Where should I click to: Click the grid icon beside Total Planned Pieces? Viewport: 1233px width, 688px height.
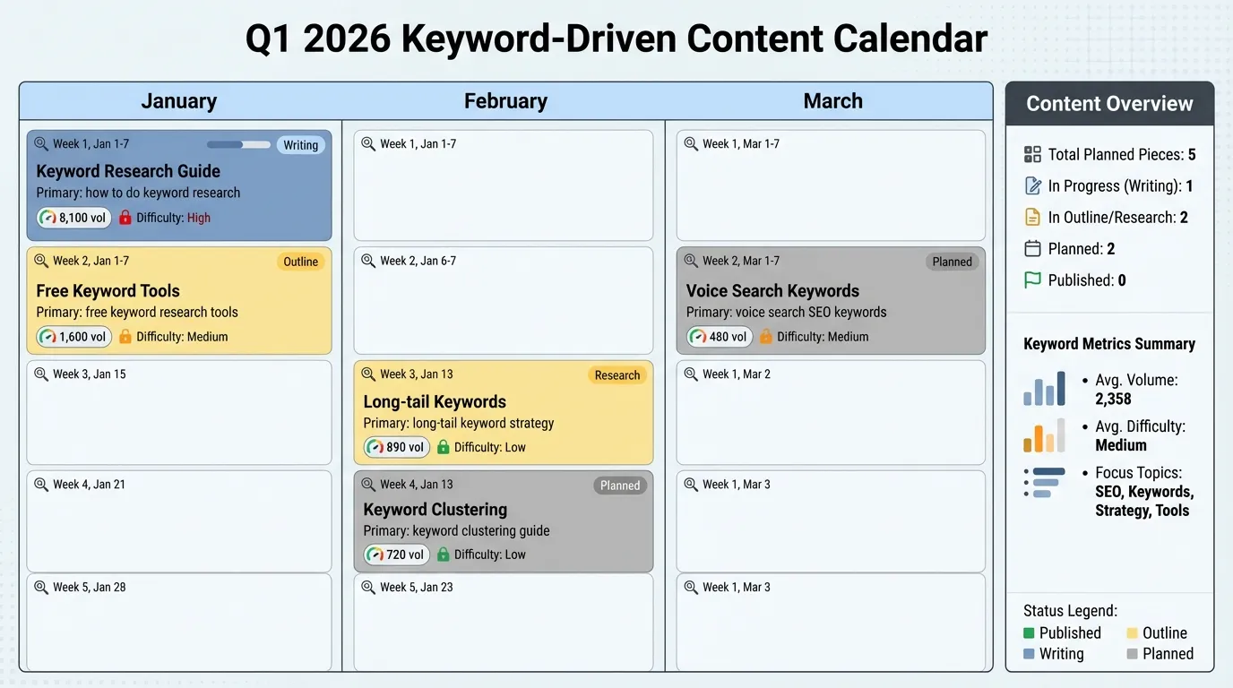coord(1032,154)
